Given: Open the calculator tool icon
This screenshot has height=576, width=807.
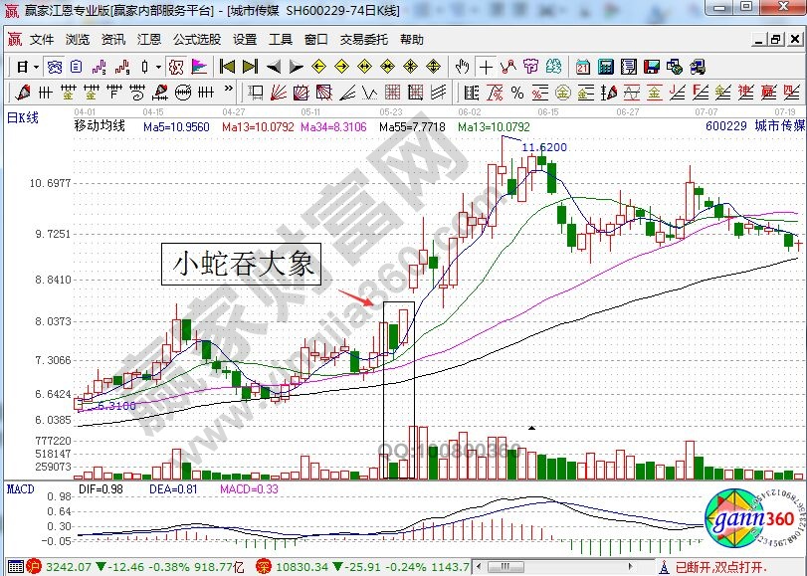Looking at the screenshot, I should [x=605, y=67].
